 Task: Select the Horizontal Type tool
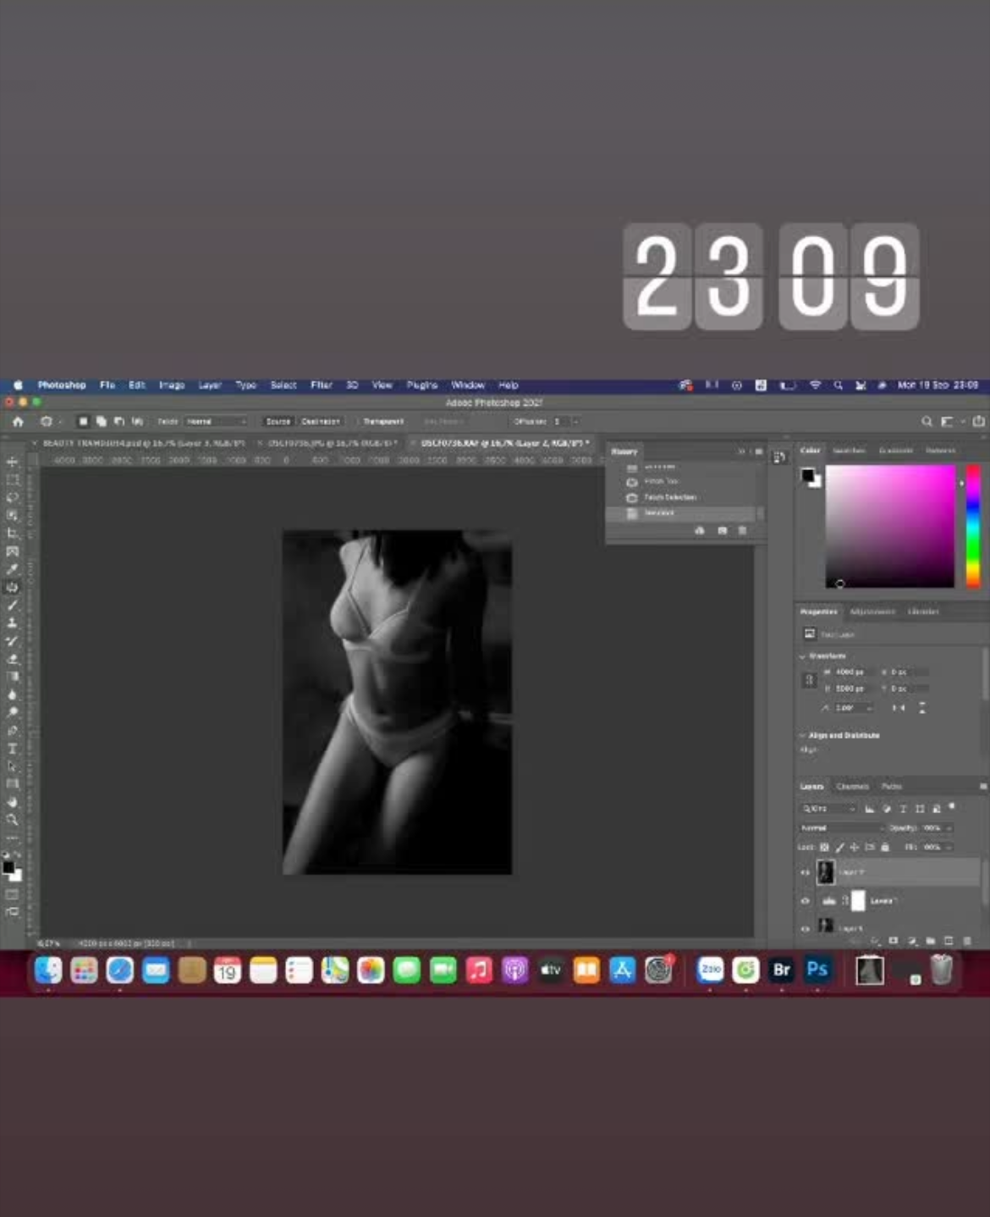13,749
